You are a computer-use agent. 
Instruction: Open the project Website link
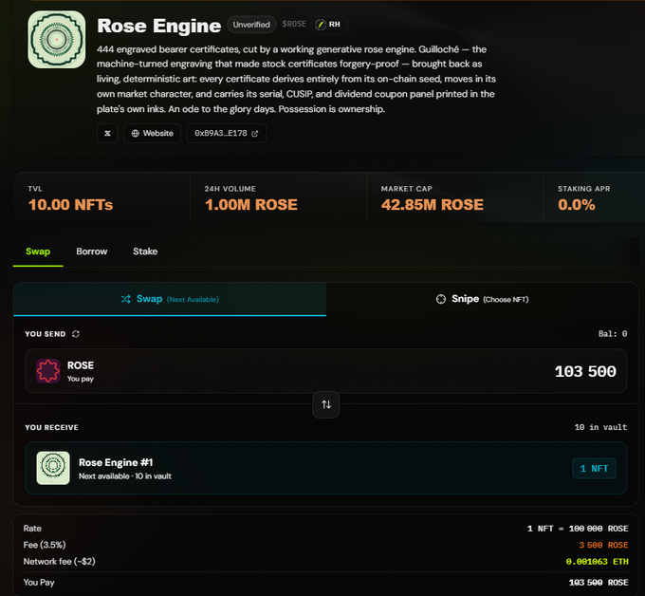[x=152, y=134]
